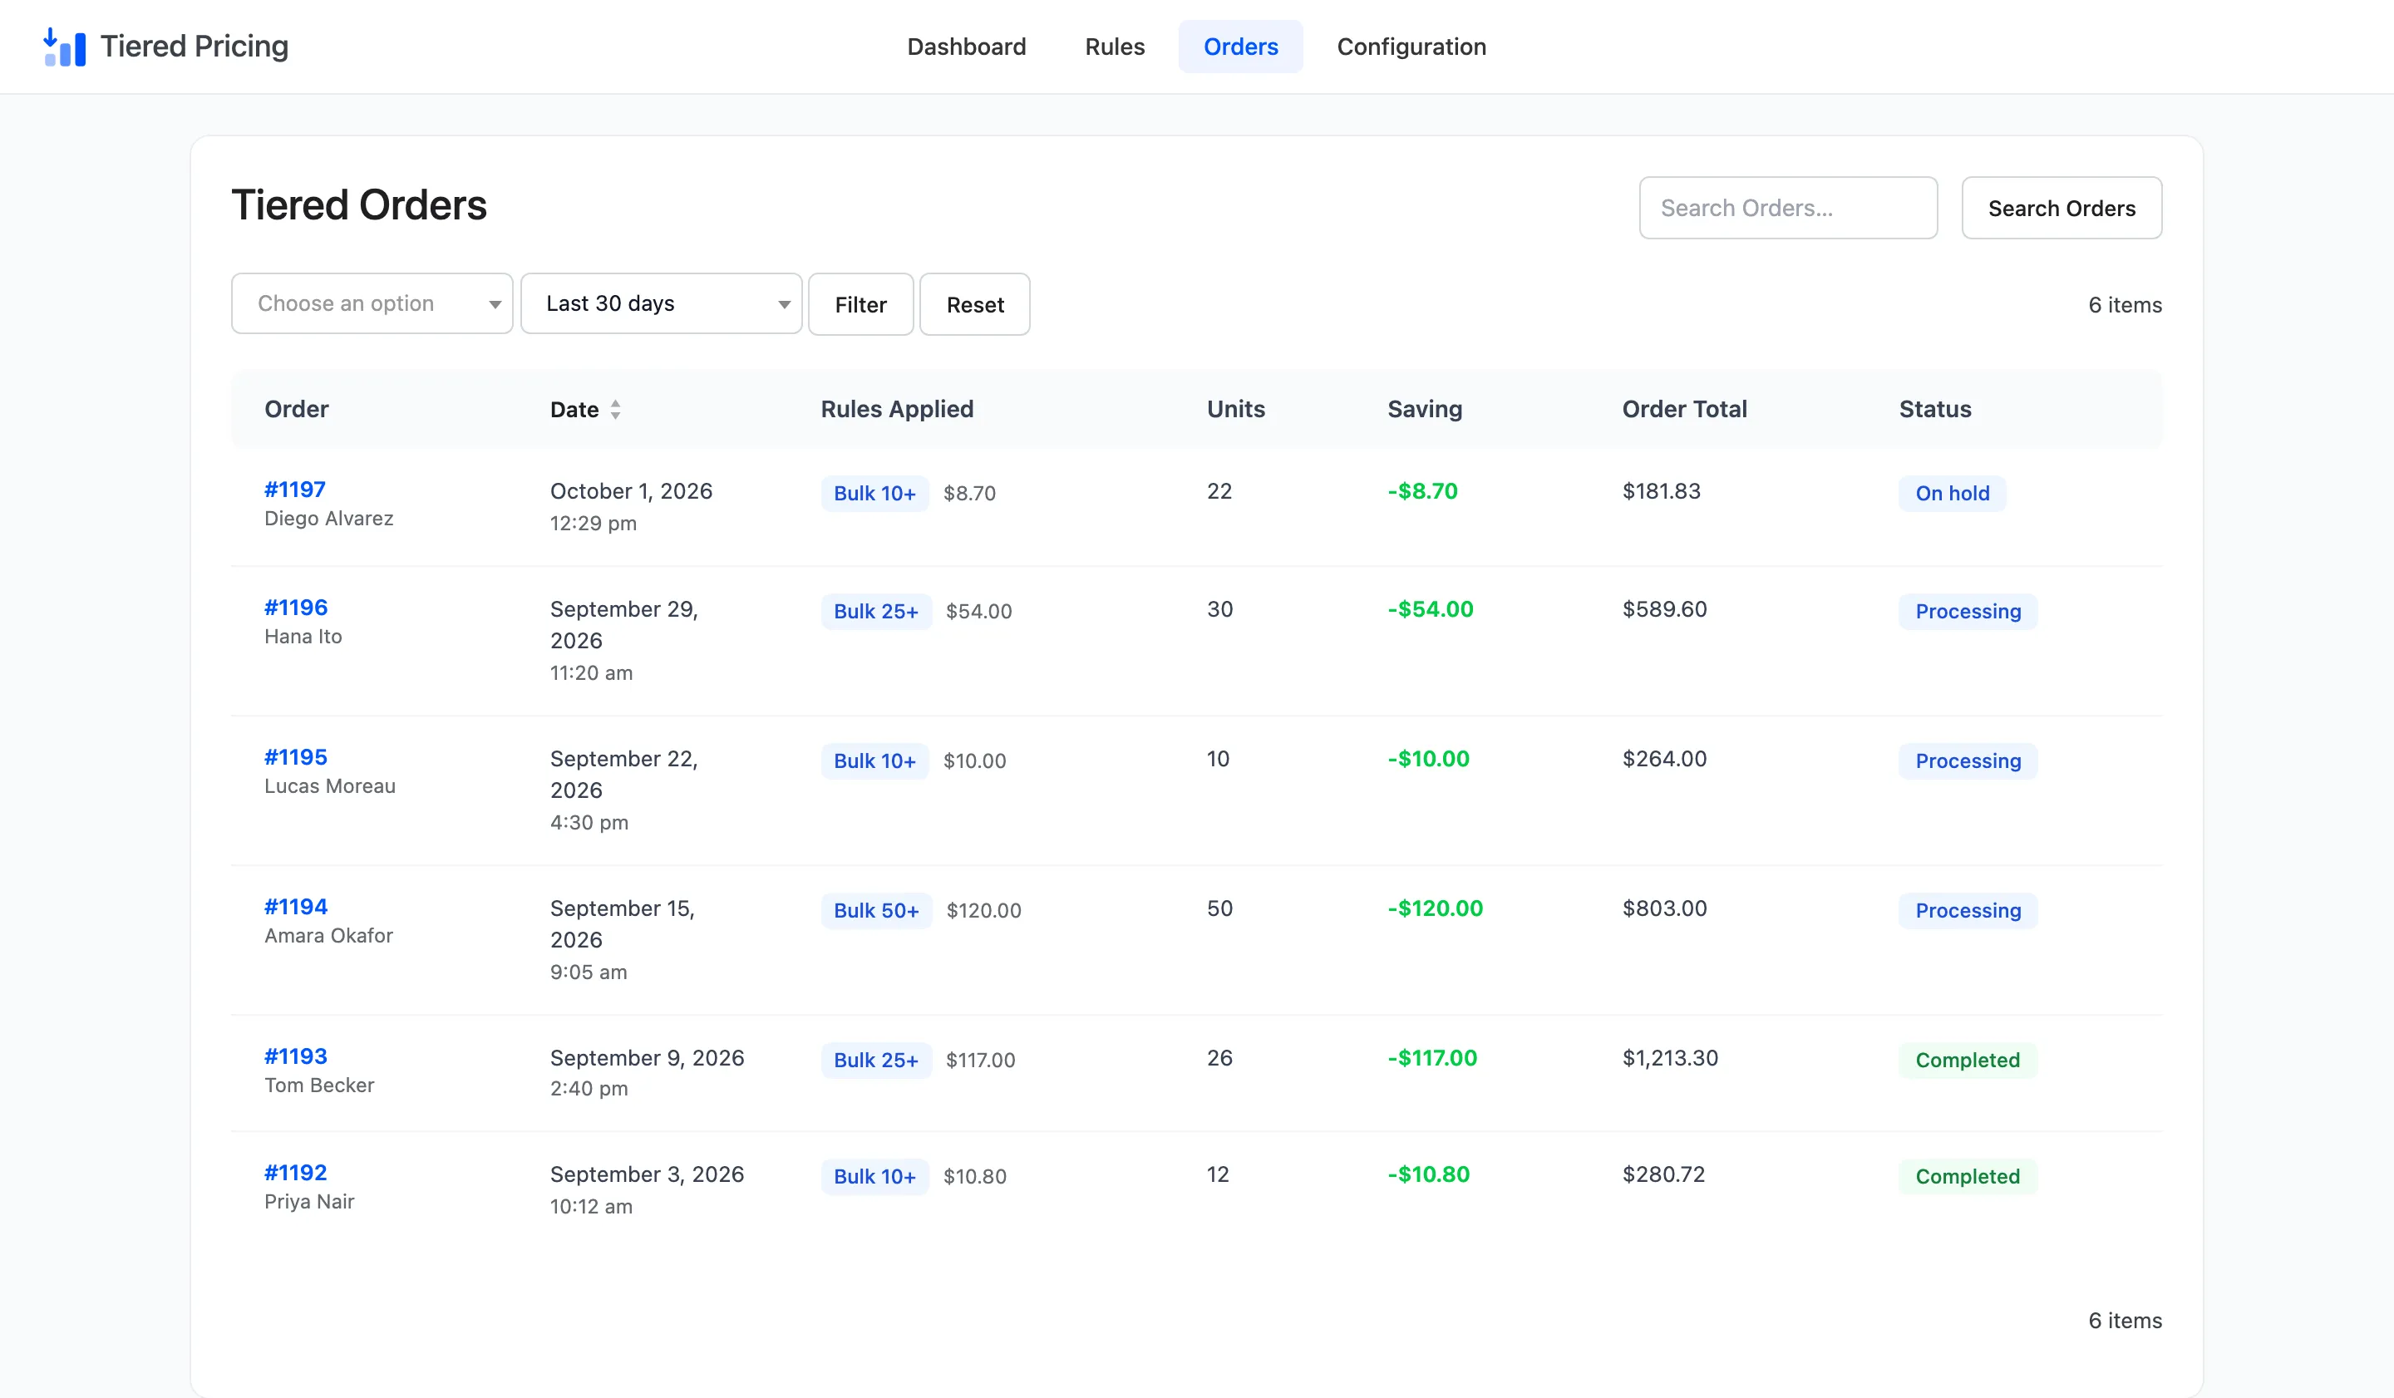Select the Orders tab
The width and height of the screenshot is (2394, 1398).
[x=1241, y=47]
